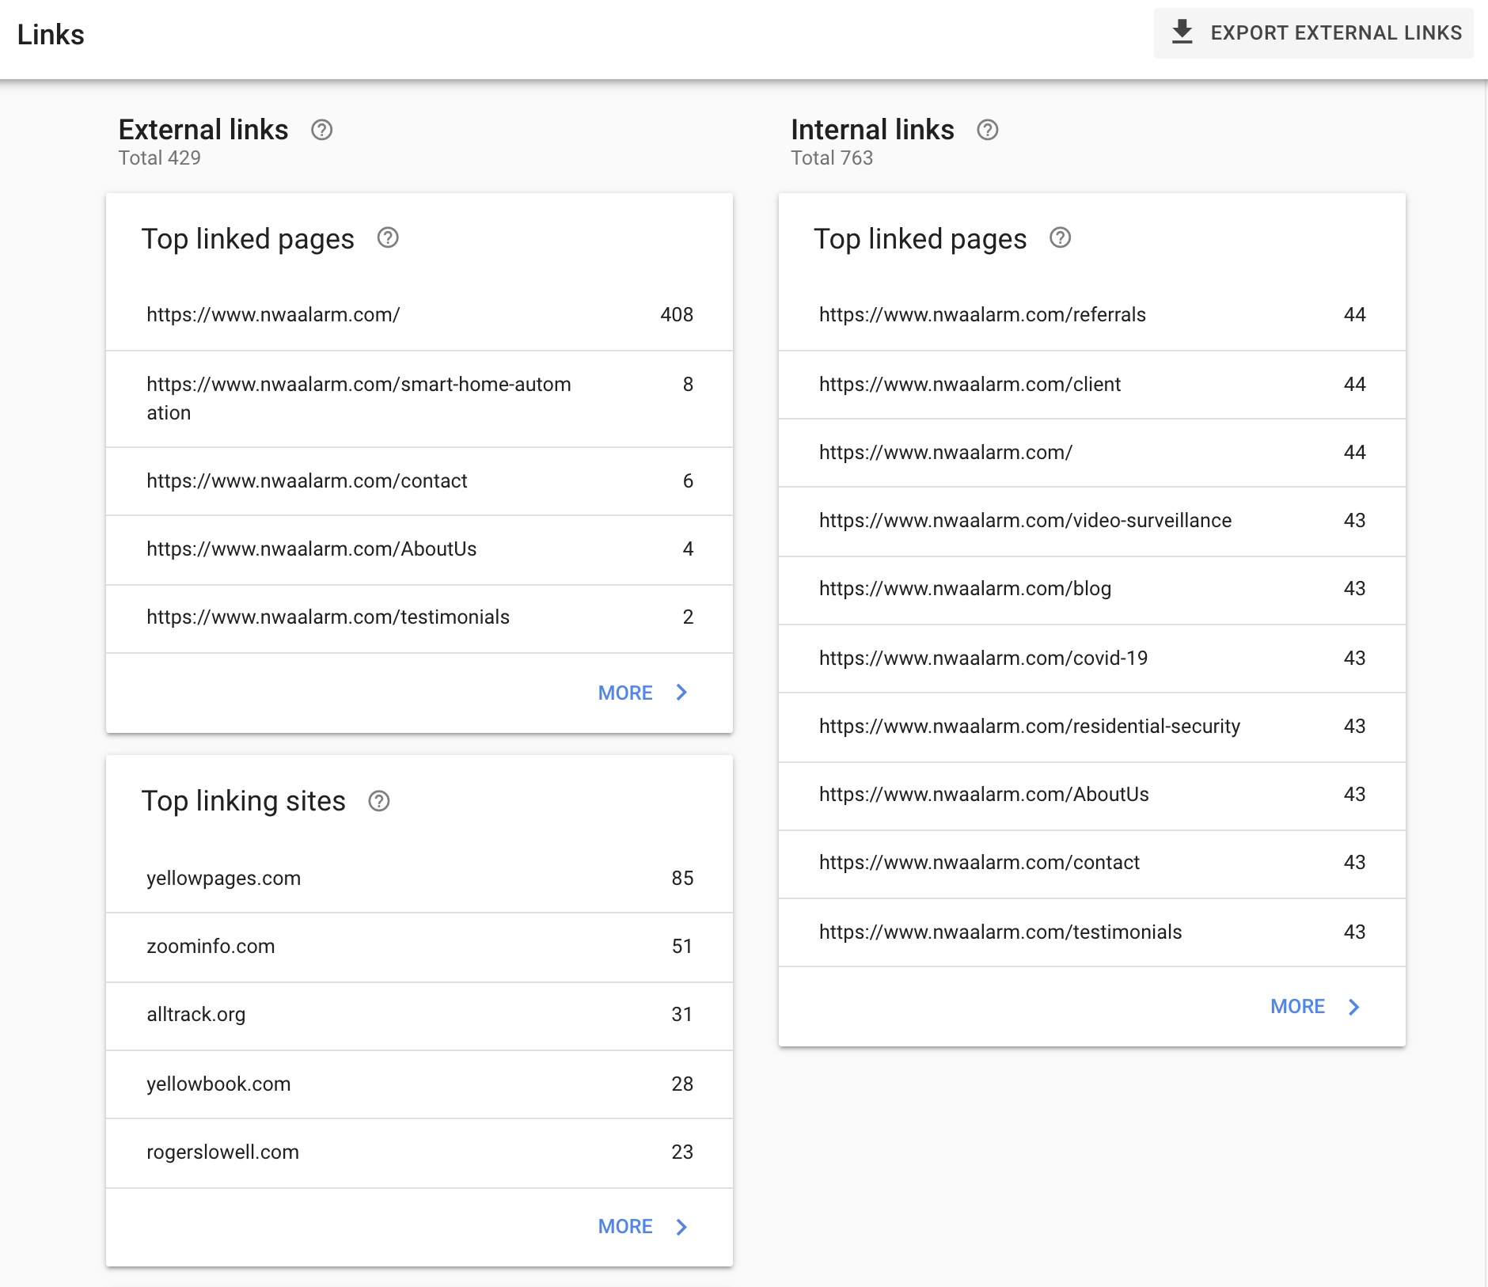Open MORE for external top linked pages
The height and width of the screenshot is (1287, 1488).
coord(625,693)
